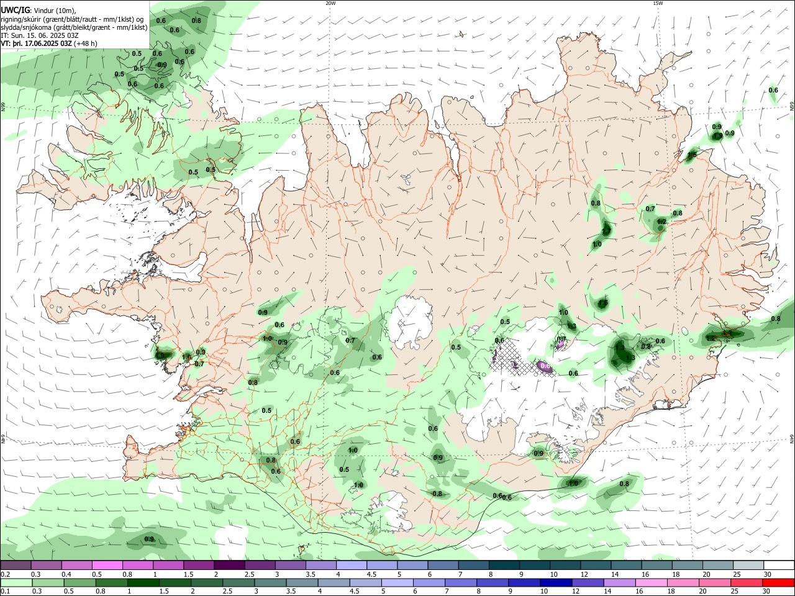Choose the darkest purple swatch labeled 2 on the upper scale
Image resolution: width=795 pixels, height=596 pixels.
[x=229, y=566]
